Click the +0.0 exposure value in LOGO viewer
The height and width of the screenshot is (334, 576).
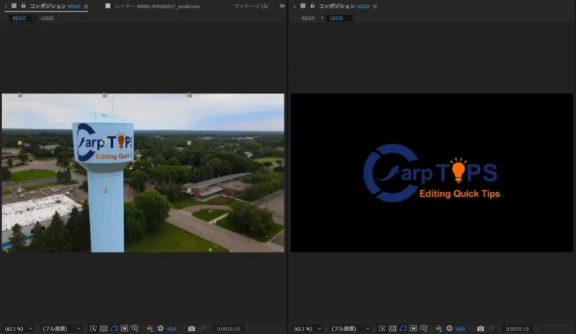[x=460, y=329]
